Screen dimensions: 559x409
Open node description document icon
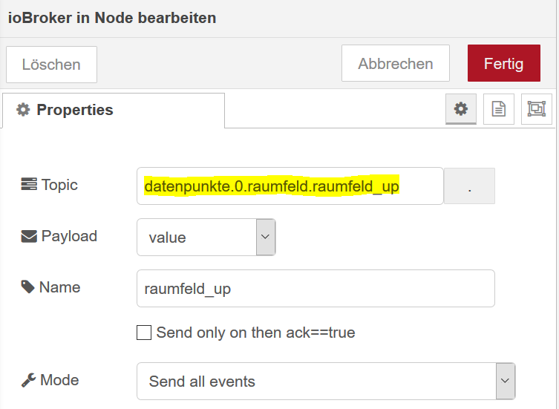(x=498, y=109)
